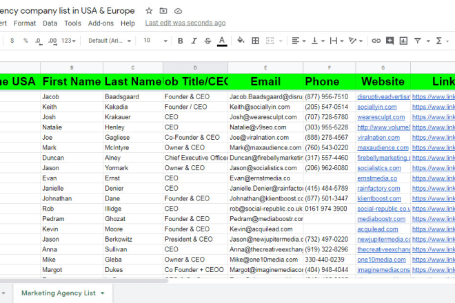Screen dimensions: 455x303
Task: Open the klientboost.com link
Action: point(379,198)
